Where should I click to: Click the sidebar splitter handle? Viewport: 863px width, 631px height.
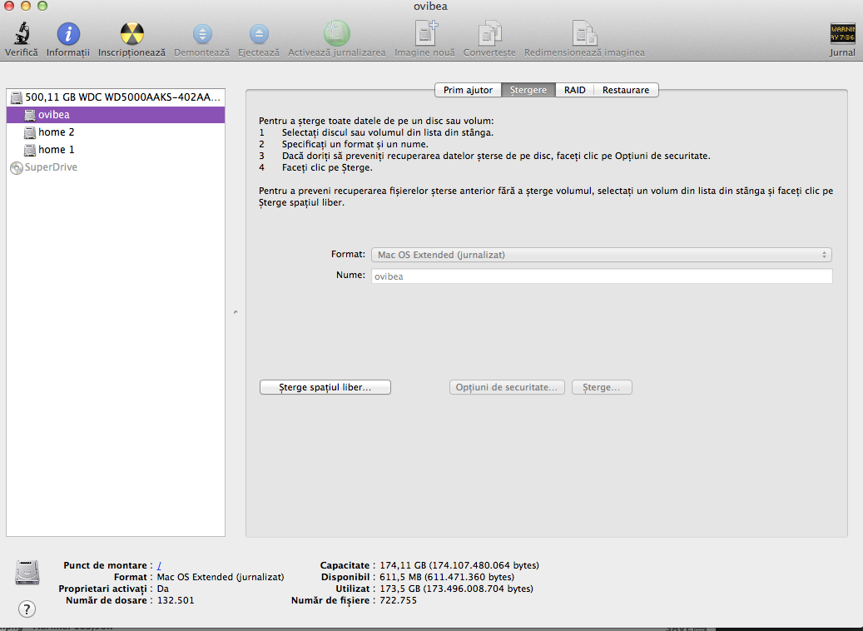236,312
